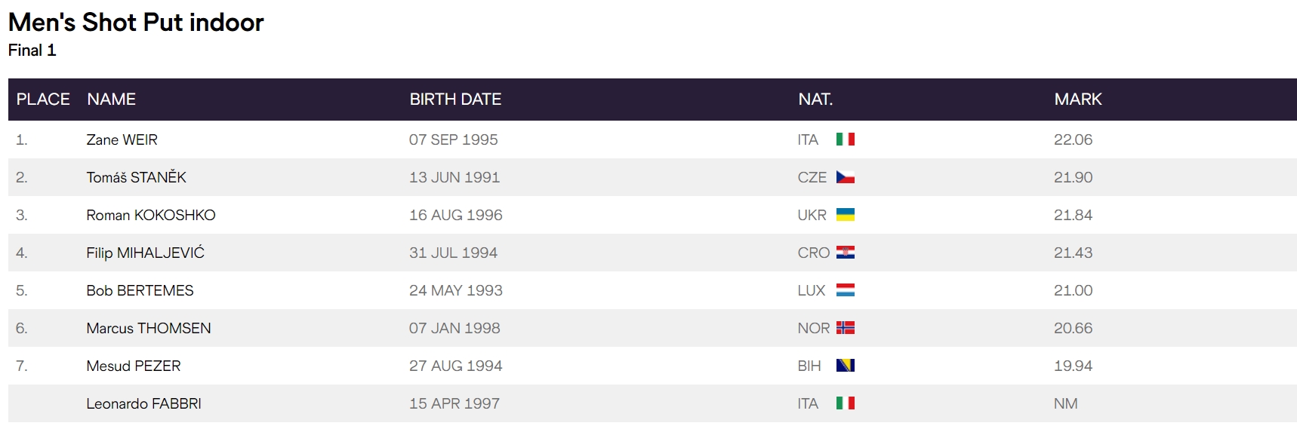Click the Ukraine flag icon
This screenshot has width=1297, height=429.
point(845,215)
